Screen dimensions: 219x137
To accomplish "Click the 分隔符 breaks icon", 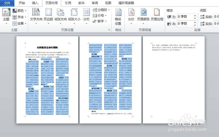I will [95, 10].
